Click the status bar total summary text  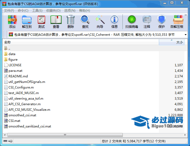pos(134,141)
